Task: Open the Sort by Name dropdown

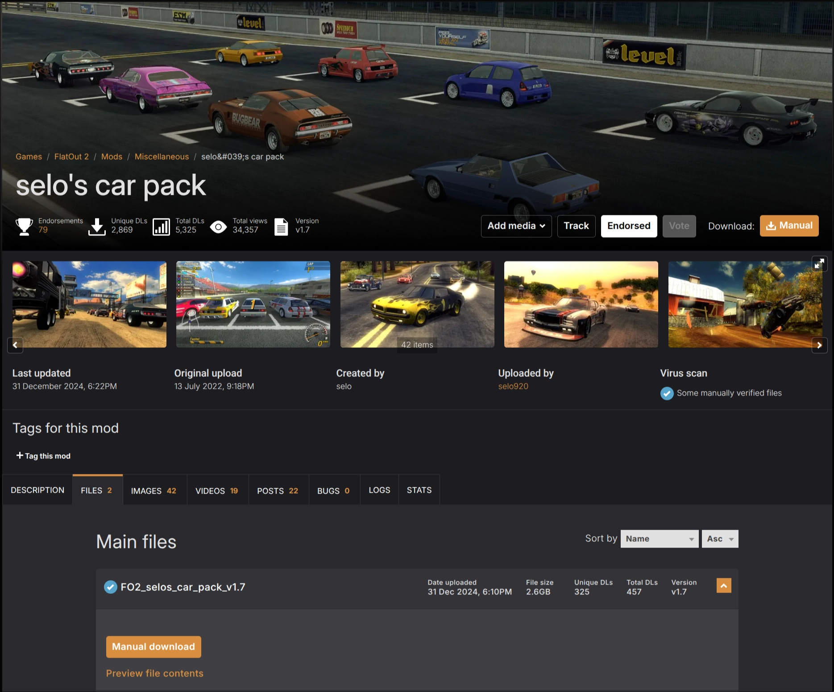Action: click(x=659, y=539)
